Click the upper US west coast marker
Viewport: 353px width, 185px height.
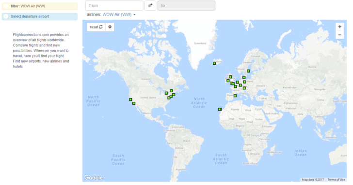(130, 100)
